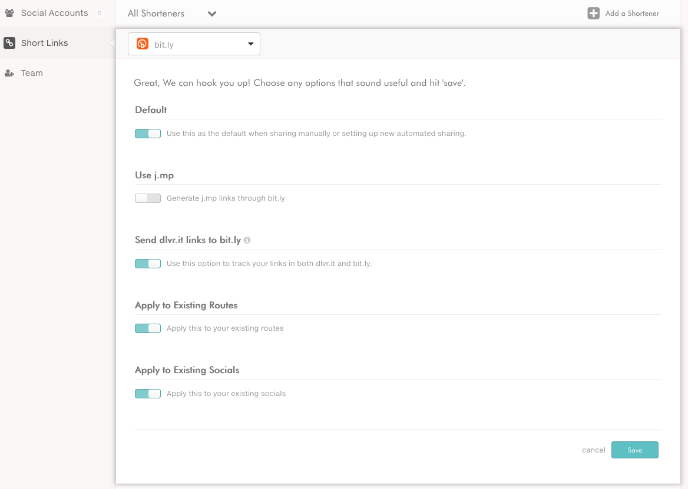Click the Save button
The image size is (688, 489).
tap(634, 450)
